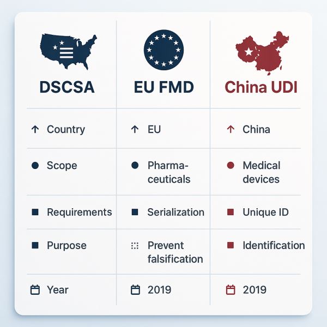Click the China UDI heading

pyautogui.click(x=261, y=88)
